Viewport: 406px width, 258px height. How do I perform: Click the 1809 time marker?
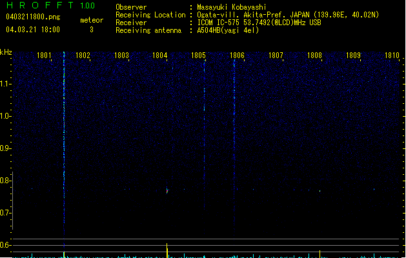coord(353,55)
